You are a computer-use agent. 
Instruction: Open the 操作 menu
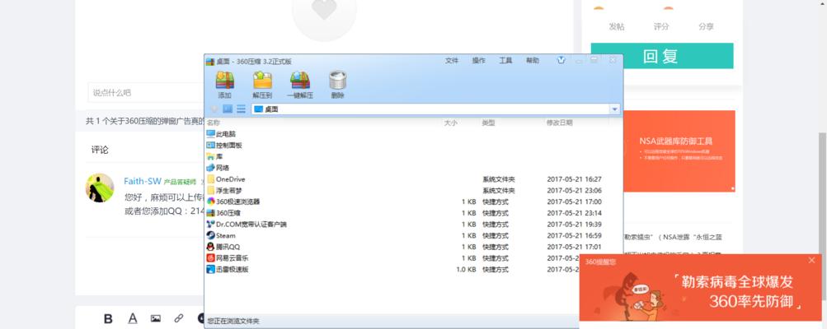pyautogui.click(x=479, y=61)
